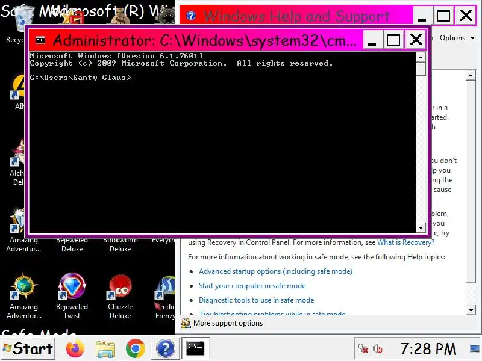The height and width of the screenshot is (361, 482).
Task: Click the Show desktop icon at taskbar end
Action: click(x=475, y=349)
